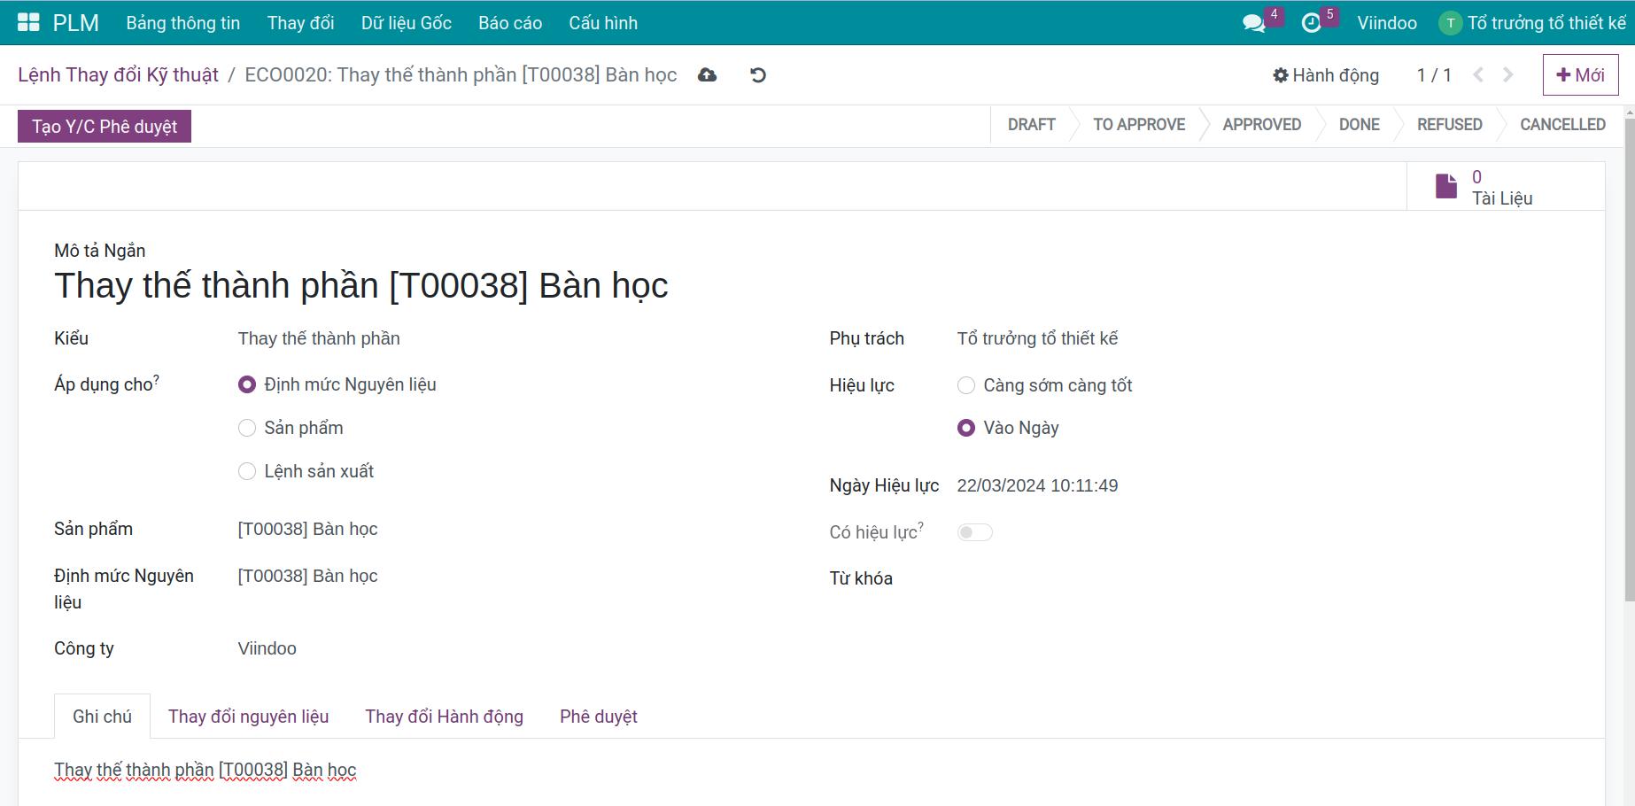
Task: Click the TO APPROVE status stage
Action: pos(1139,125)
